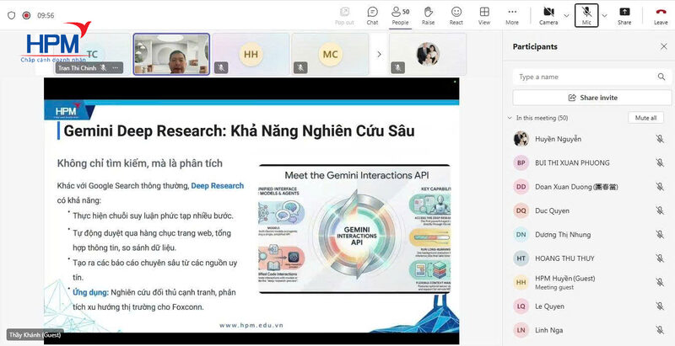
Task: Open the View layout options
Action: click(x=484, y=14)
